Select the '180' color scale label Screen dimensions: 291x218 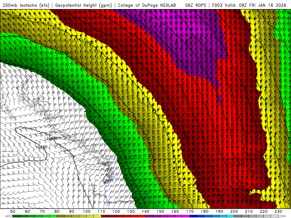204,211
